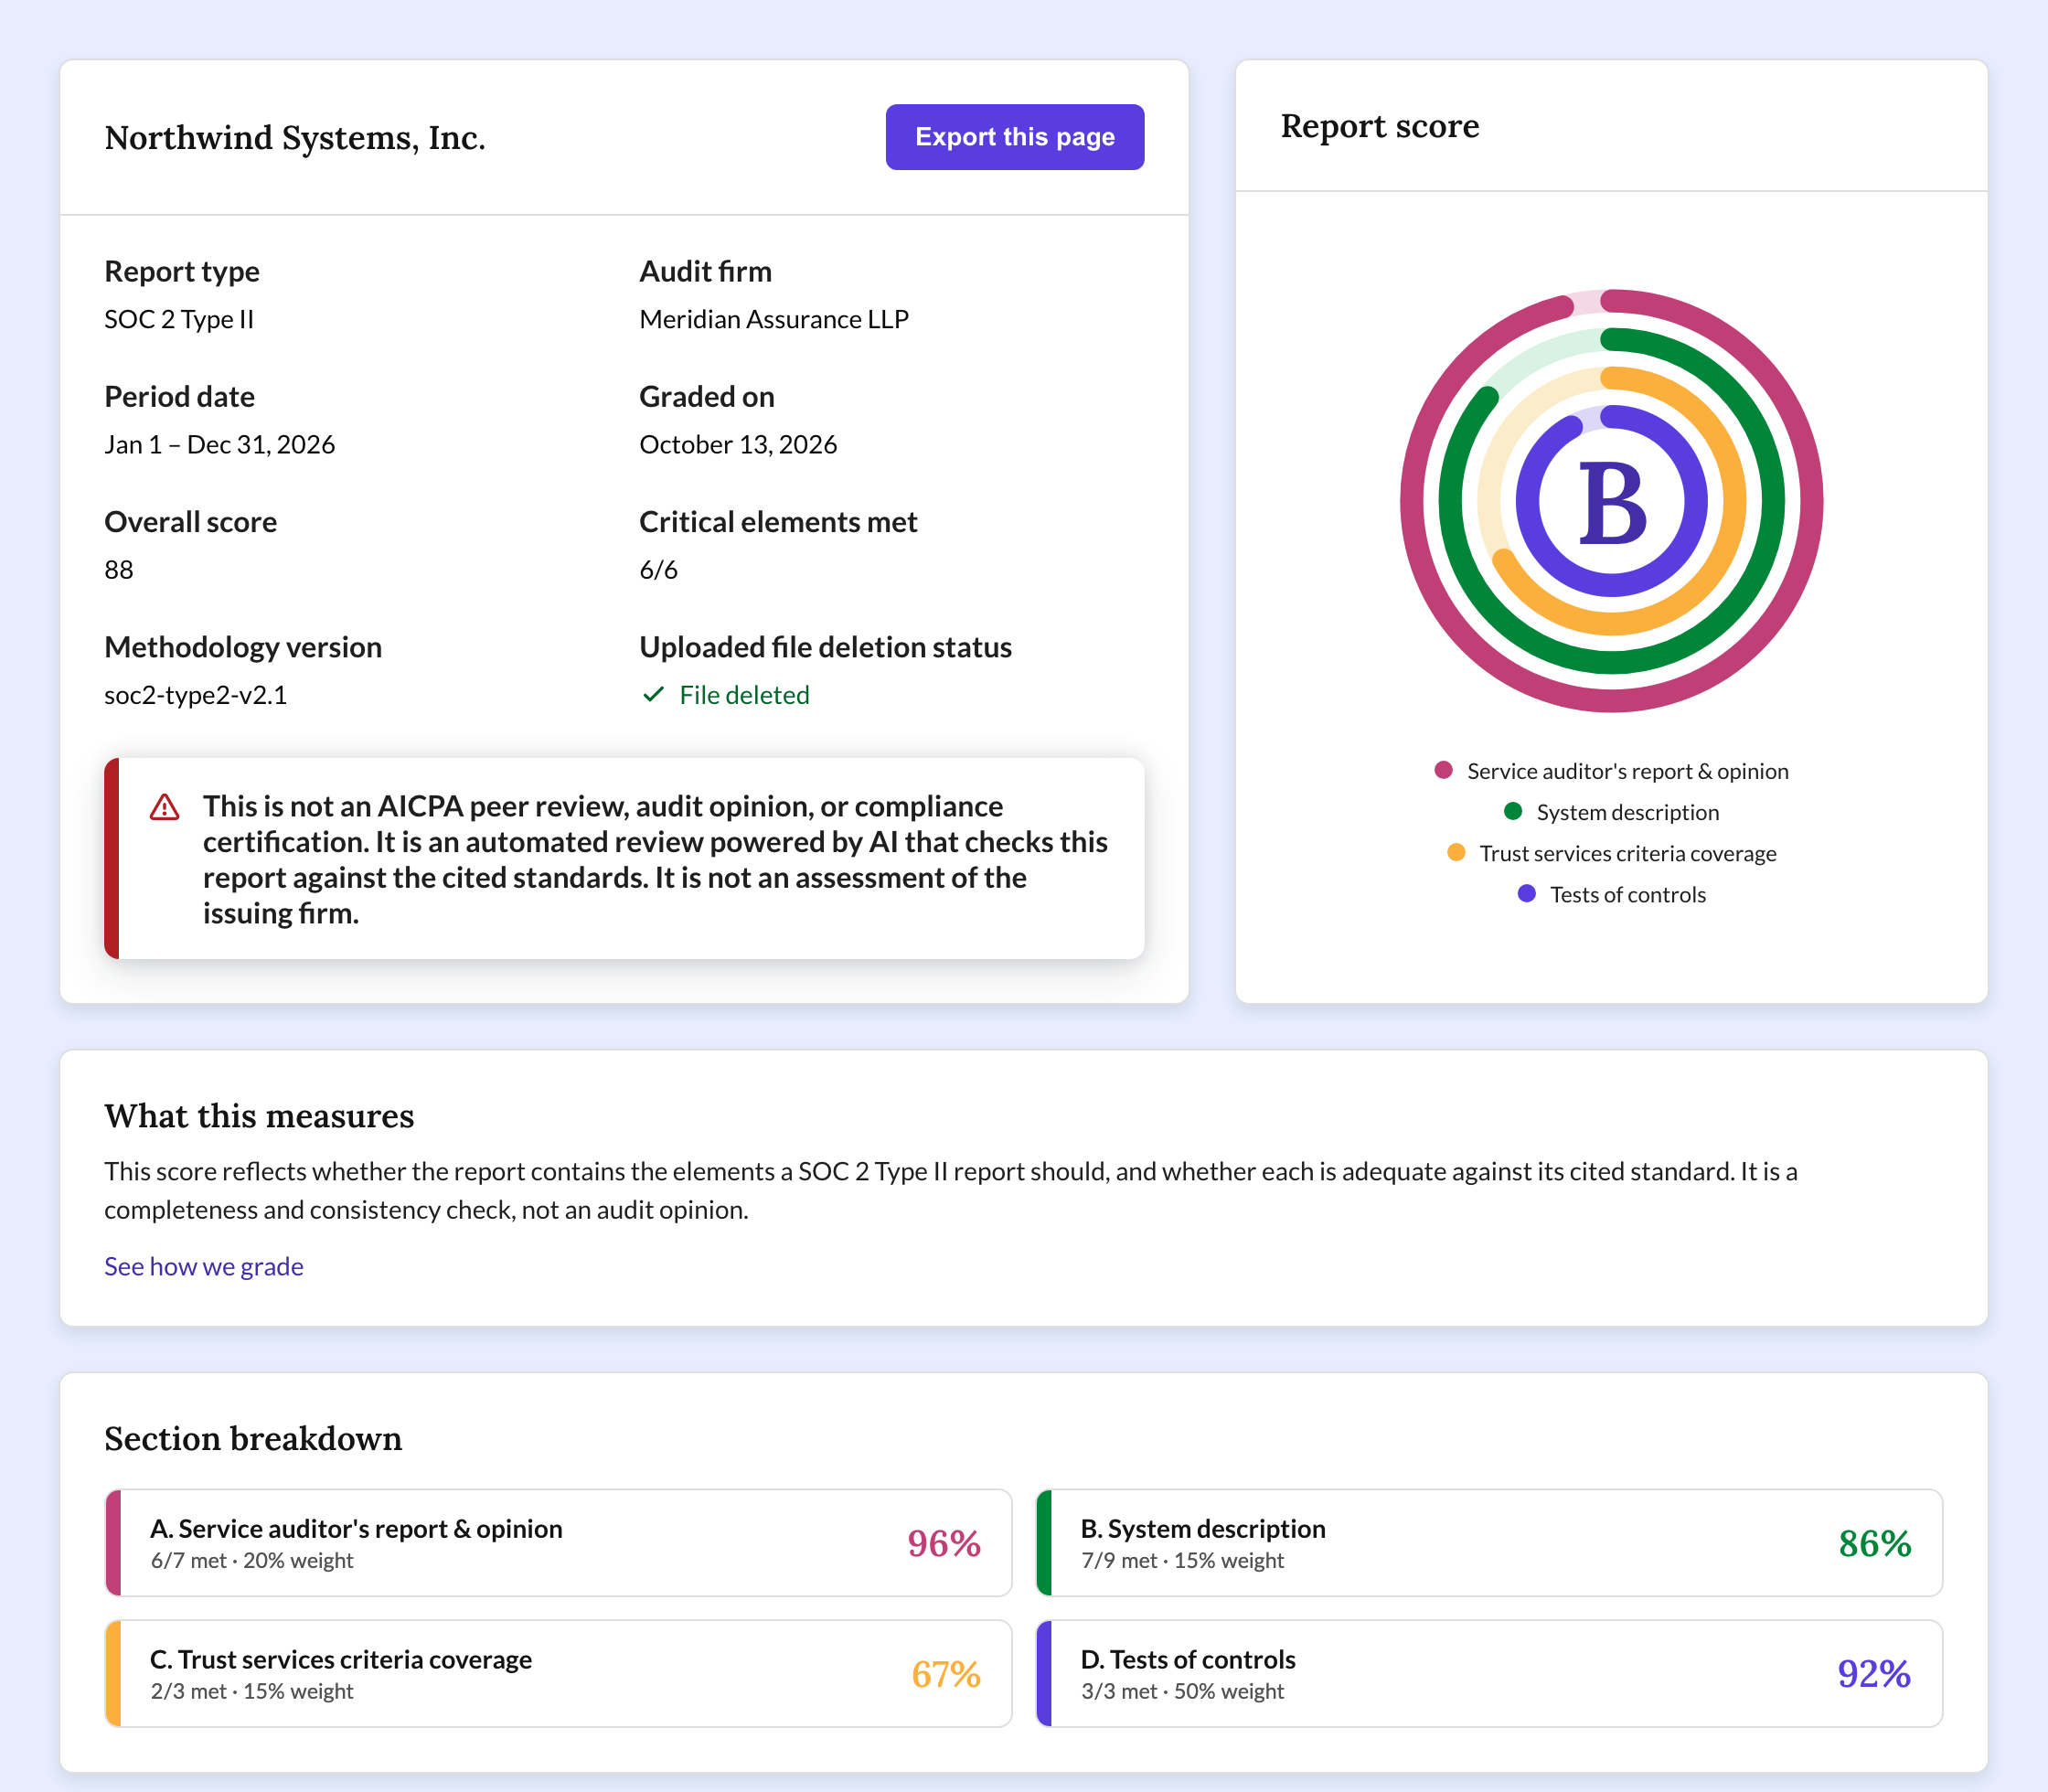This screenshot has width=2048, height=1792.
Task: Click the 2/3 met · 15% weight text
Action: [x=252, y=1691]
